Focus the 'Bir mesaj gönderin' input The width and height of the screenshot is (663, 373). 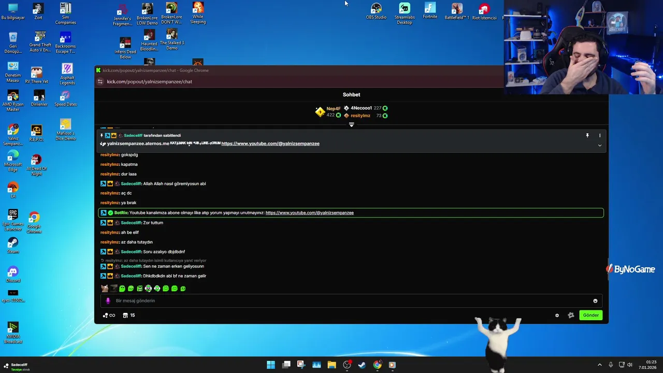352,301
